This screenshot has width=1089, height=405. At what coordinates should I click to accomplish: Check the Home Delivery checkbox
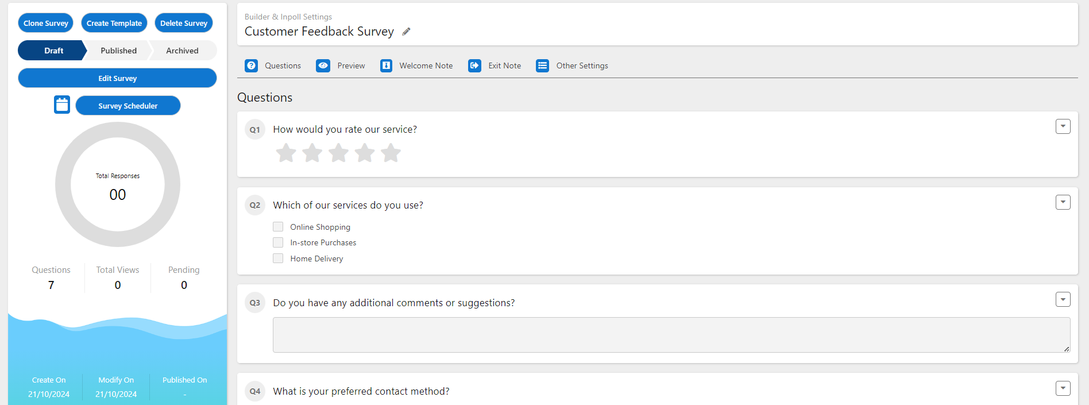(278, 259)
